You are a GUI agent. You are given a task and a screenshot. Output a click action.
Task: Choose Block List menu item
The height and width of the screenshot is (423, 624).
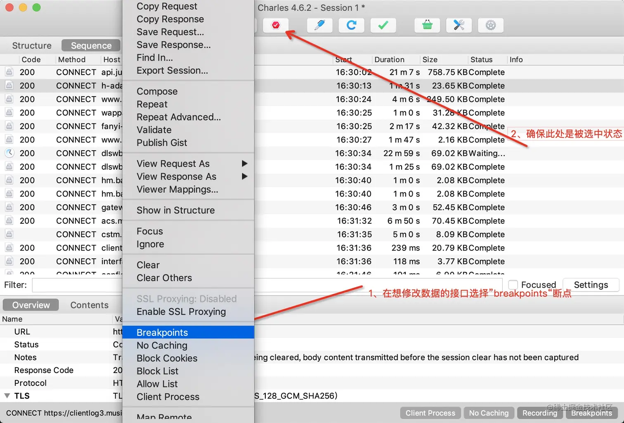(188, 371)
